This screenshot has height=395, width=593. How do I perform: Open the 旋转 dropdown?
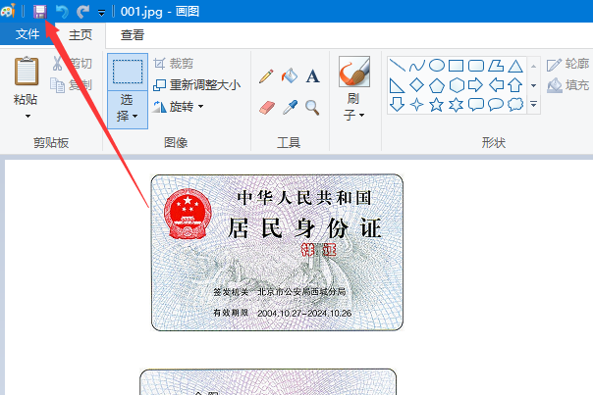(178, 107)
